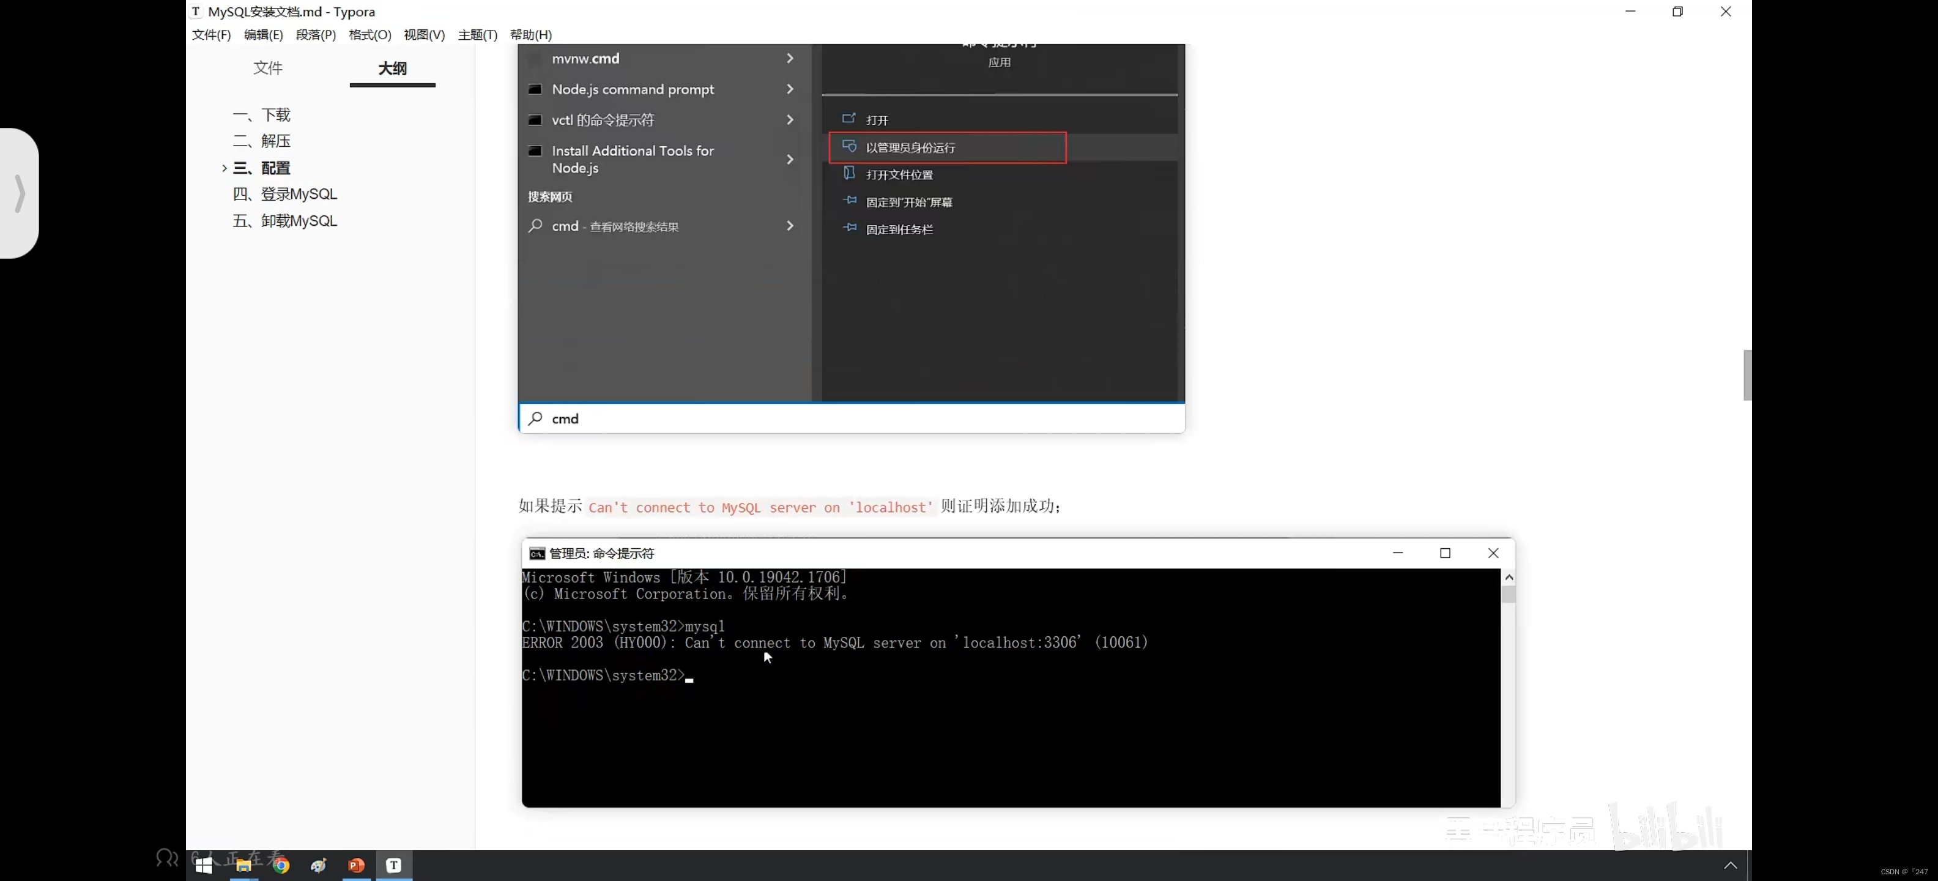Jump to outline heading 四、登录MySQL
This screenshot has width=1938, height=881.
click(284, 194)
